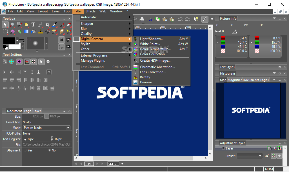The height and width of the screenshot is (172, 289).
Task: Swap foreground and background colors arrow
Action: tap(22, 40)
